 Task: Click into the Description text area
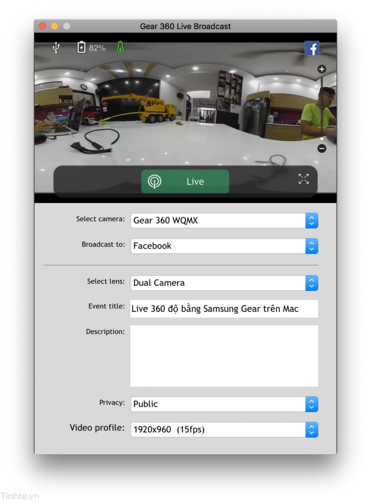pyautogui.click(x=224, y=356)
